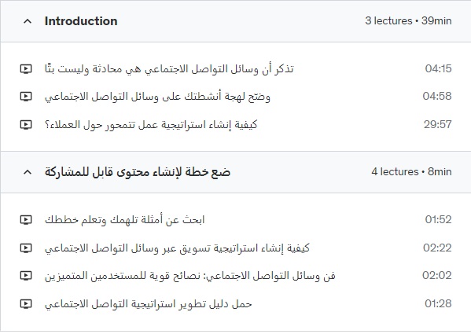Viewport: 471px width, 334px height.
Task: Click video icon beside the 01:28 lecture
Action: (26, 304)
